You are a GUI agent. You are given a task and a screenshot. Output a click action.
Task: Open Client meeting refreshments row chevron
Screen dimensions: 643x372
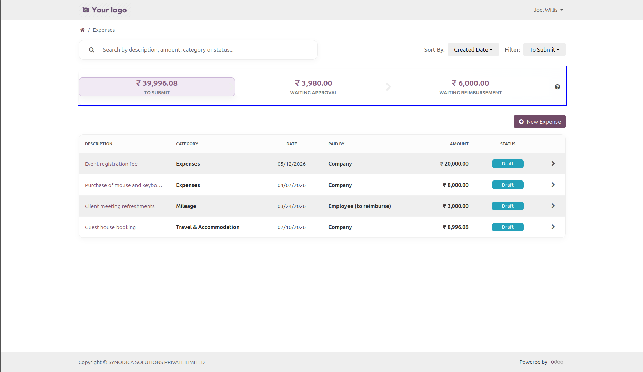pos(553,206)
